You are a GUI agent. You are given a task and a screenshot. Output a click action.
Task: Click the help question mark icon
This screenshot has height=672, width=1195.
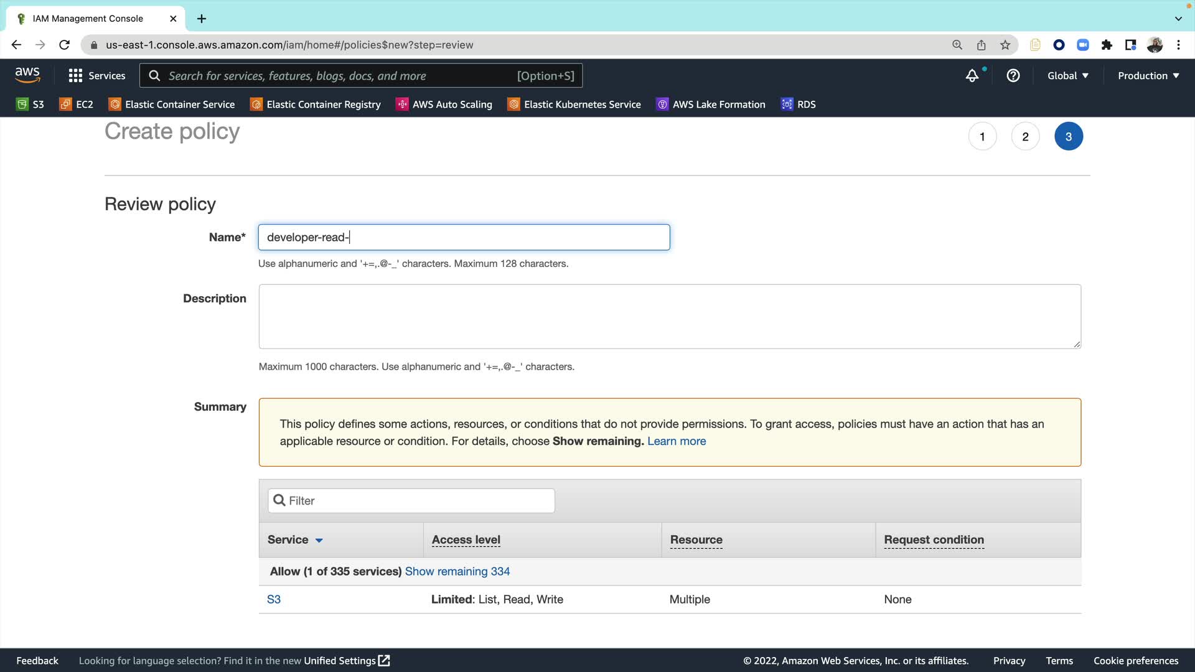coord(1013,76)
